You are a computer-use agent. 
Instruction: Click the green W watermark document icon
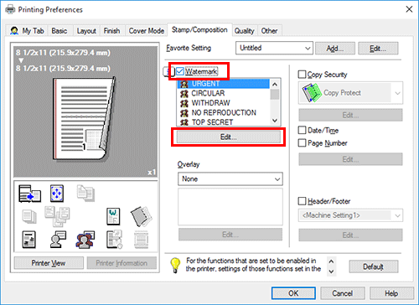pyautogui.click(x=113, y=216)
